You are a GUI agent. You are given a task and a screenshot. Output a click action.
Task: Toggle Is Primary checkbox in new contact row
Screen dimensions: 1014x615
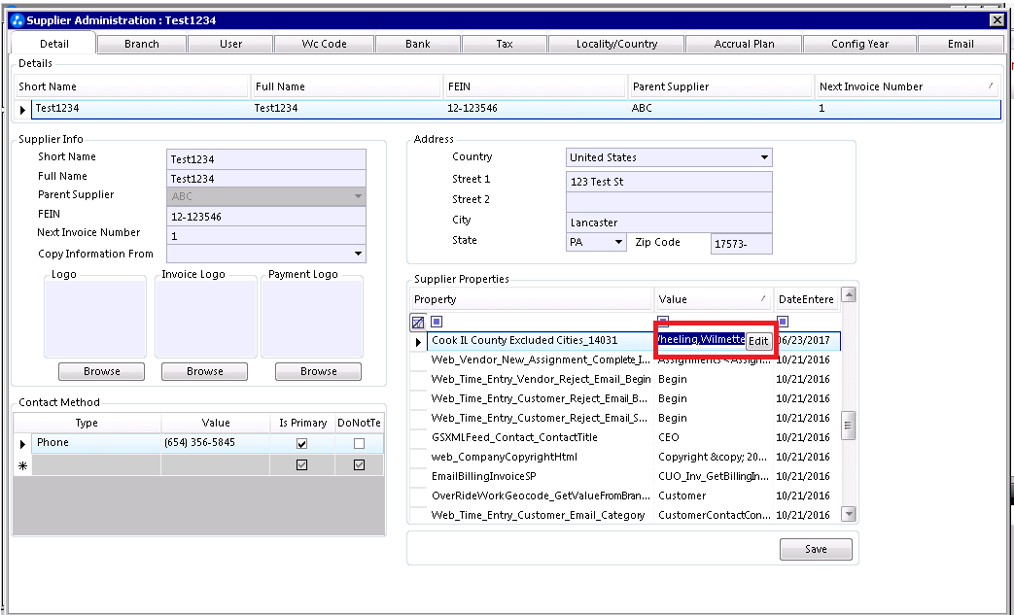tap(301, 465)
